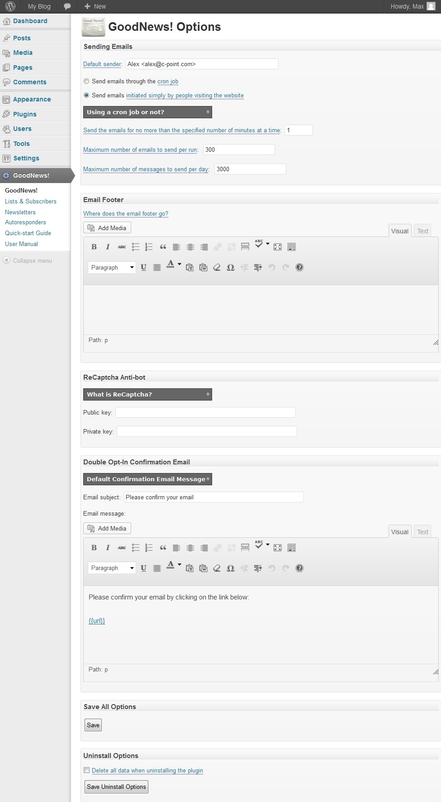Switch Email Footer editor to Visual tab
This screenshot has width=441, height=802.
400,231
